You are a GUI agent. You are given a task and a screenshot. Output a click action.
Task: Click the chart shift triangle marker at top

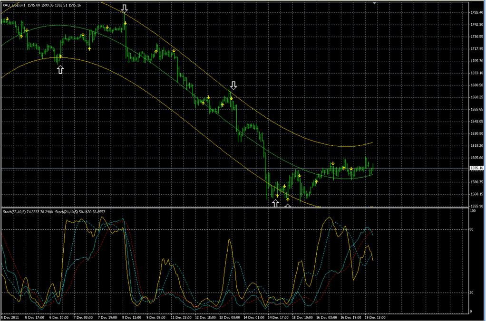374,3
